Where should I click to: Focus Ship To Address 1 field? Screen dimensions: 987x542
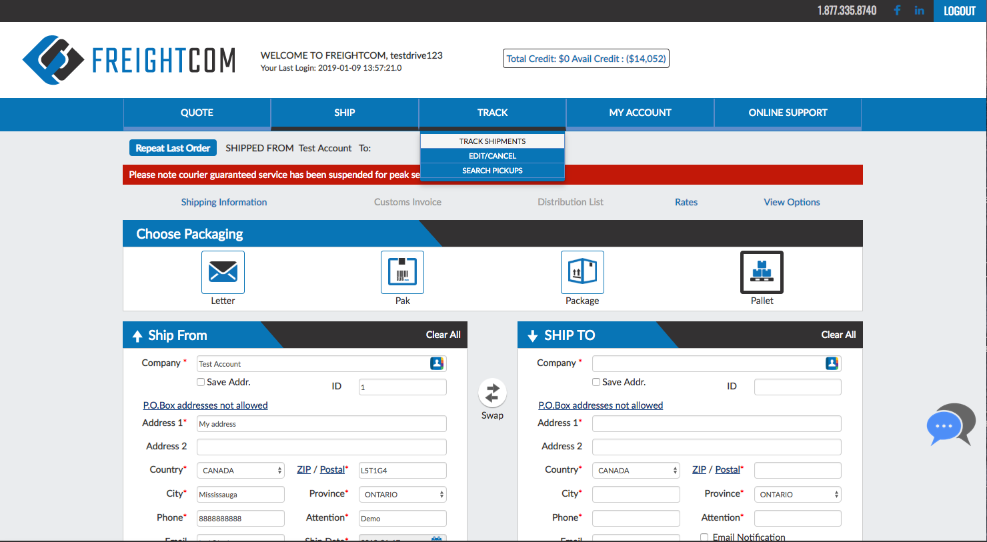tap(717, 423)
